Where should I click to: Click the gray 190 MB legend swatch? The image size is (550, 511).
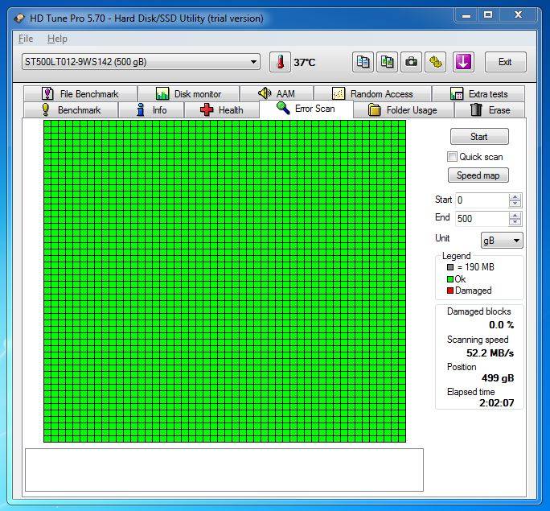pos(450,267)
